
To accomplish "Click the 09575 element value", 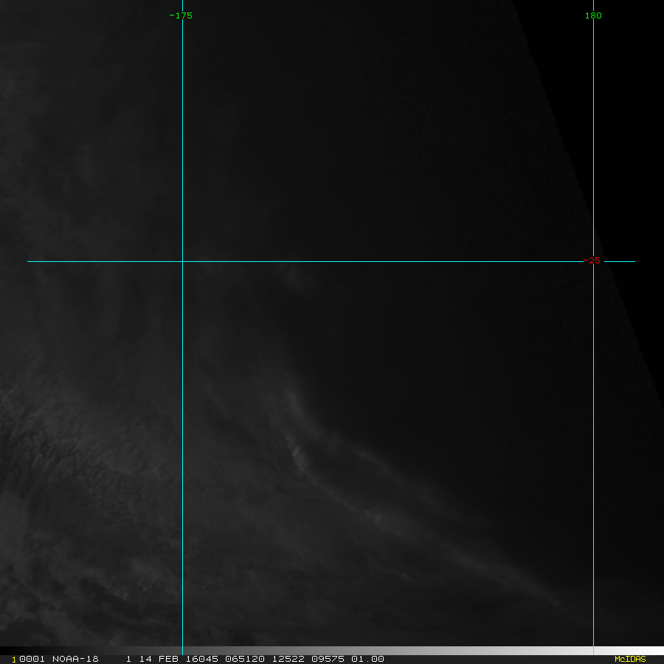I will click(328, 659).
